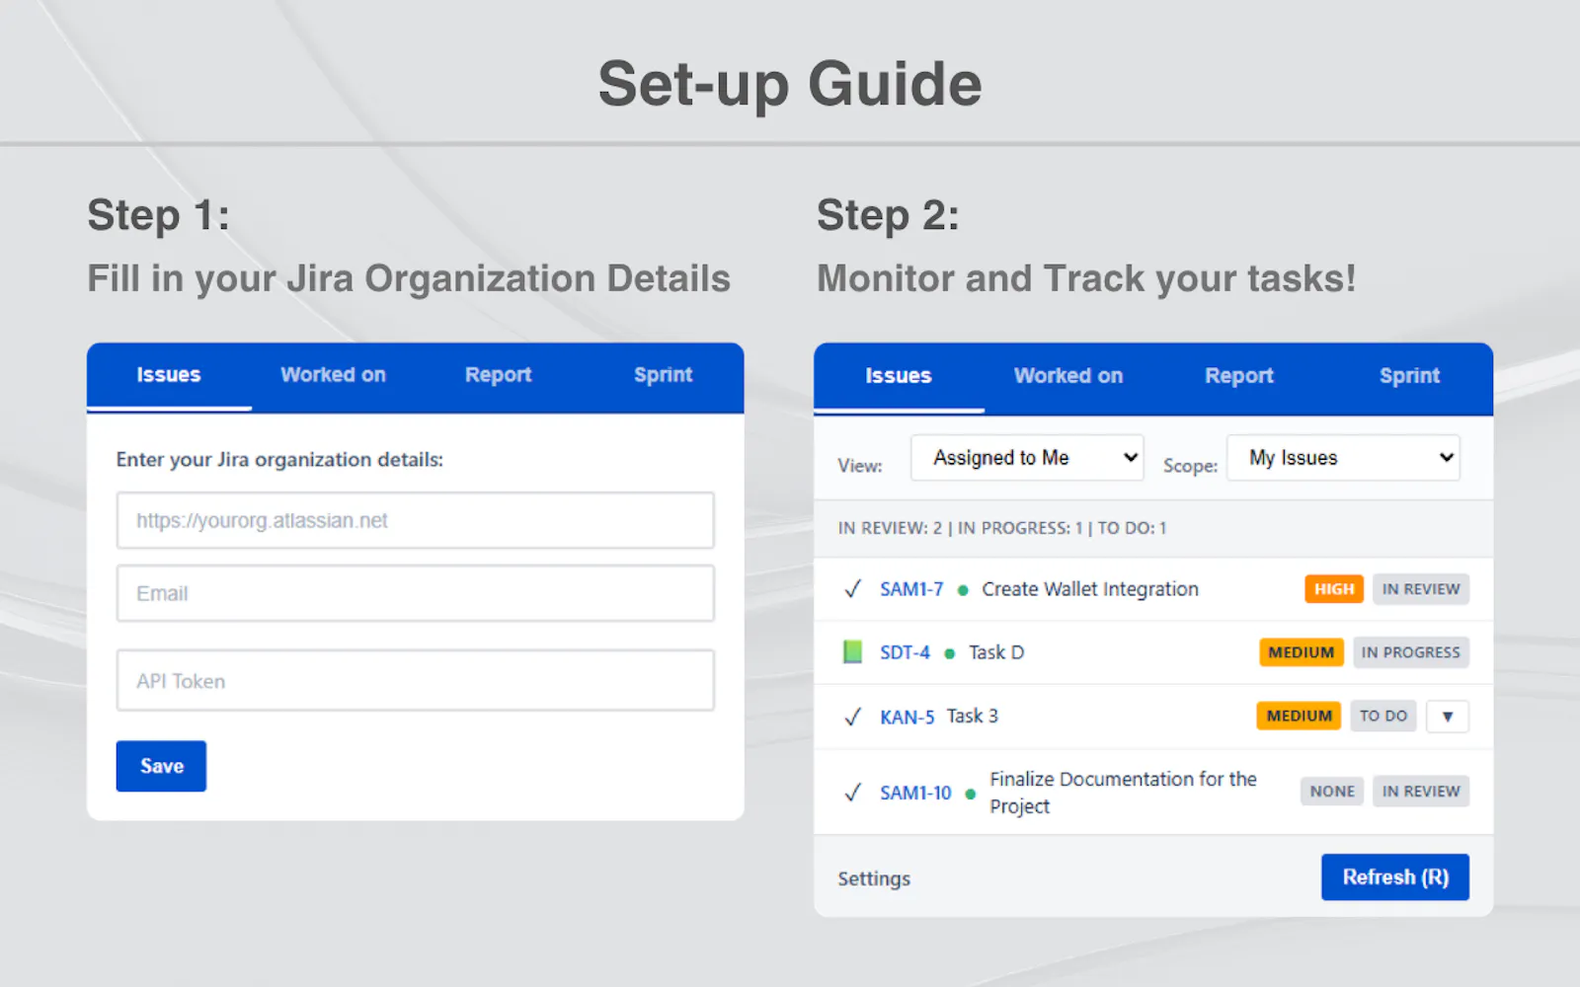Click the green dot next to SAM1-7
1580x987 pixels.
pyautogui.click(x=963, y=590)
